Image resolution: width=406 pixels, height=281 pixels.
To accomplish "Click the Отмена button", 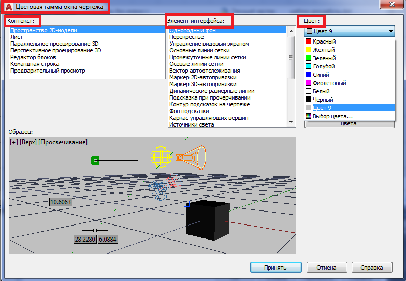I will 326,268.
